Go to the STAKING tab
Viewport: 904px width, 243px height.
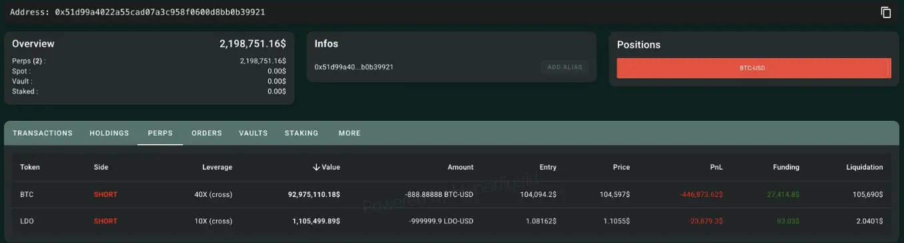pos(302,133)
